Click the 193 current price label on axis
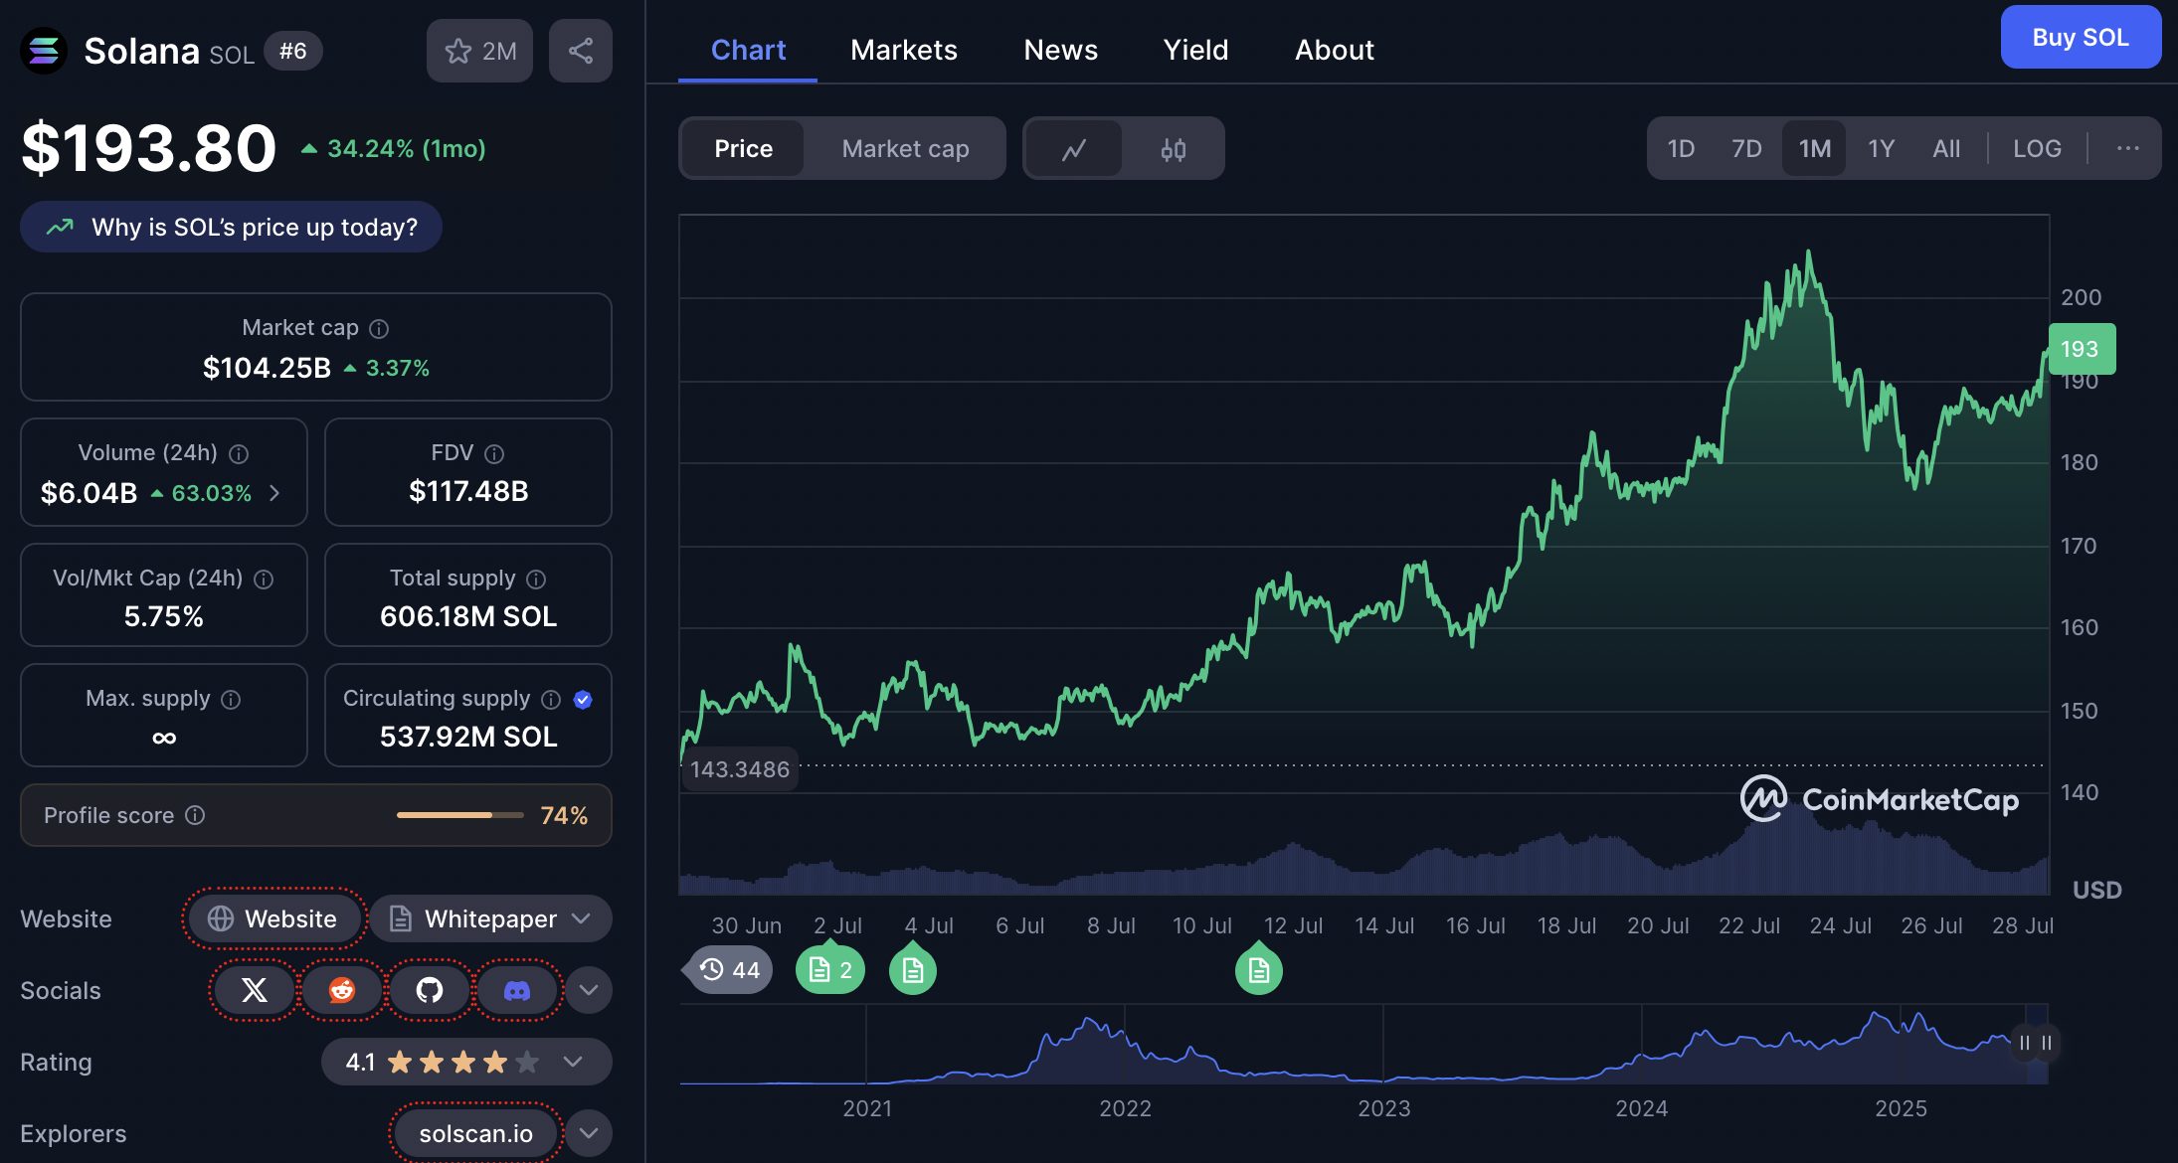Screen dimensions: 2178x1163 pos(2081,349)
